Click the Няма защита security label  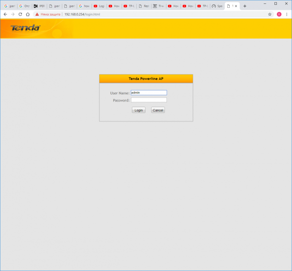click(51, 14)
